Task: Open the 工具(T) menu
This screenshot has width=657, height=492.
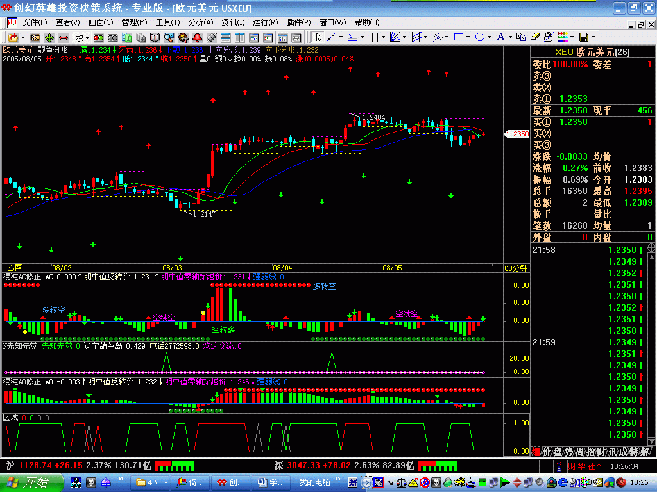Action: coord(167,22)
